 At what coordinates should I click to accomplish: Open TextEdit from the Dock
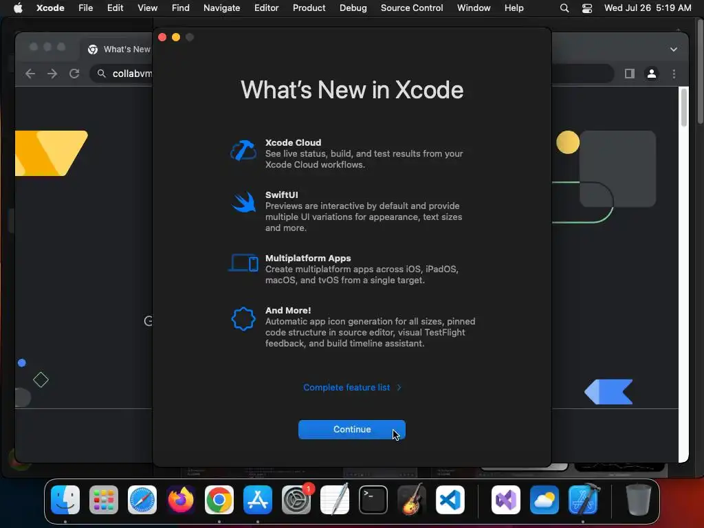[335, 500]
